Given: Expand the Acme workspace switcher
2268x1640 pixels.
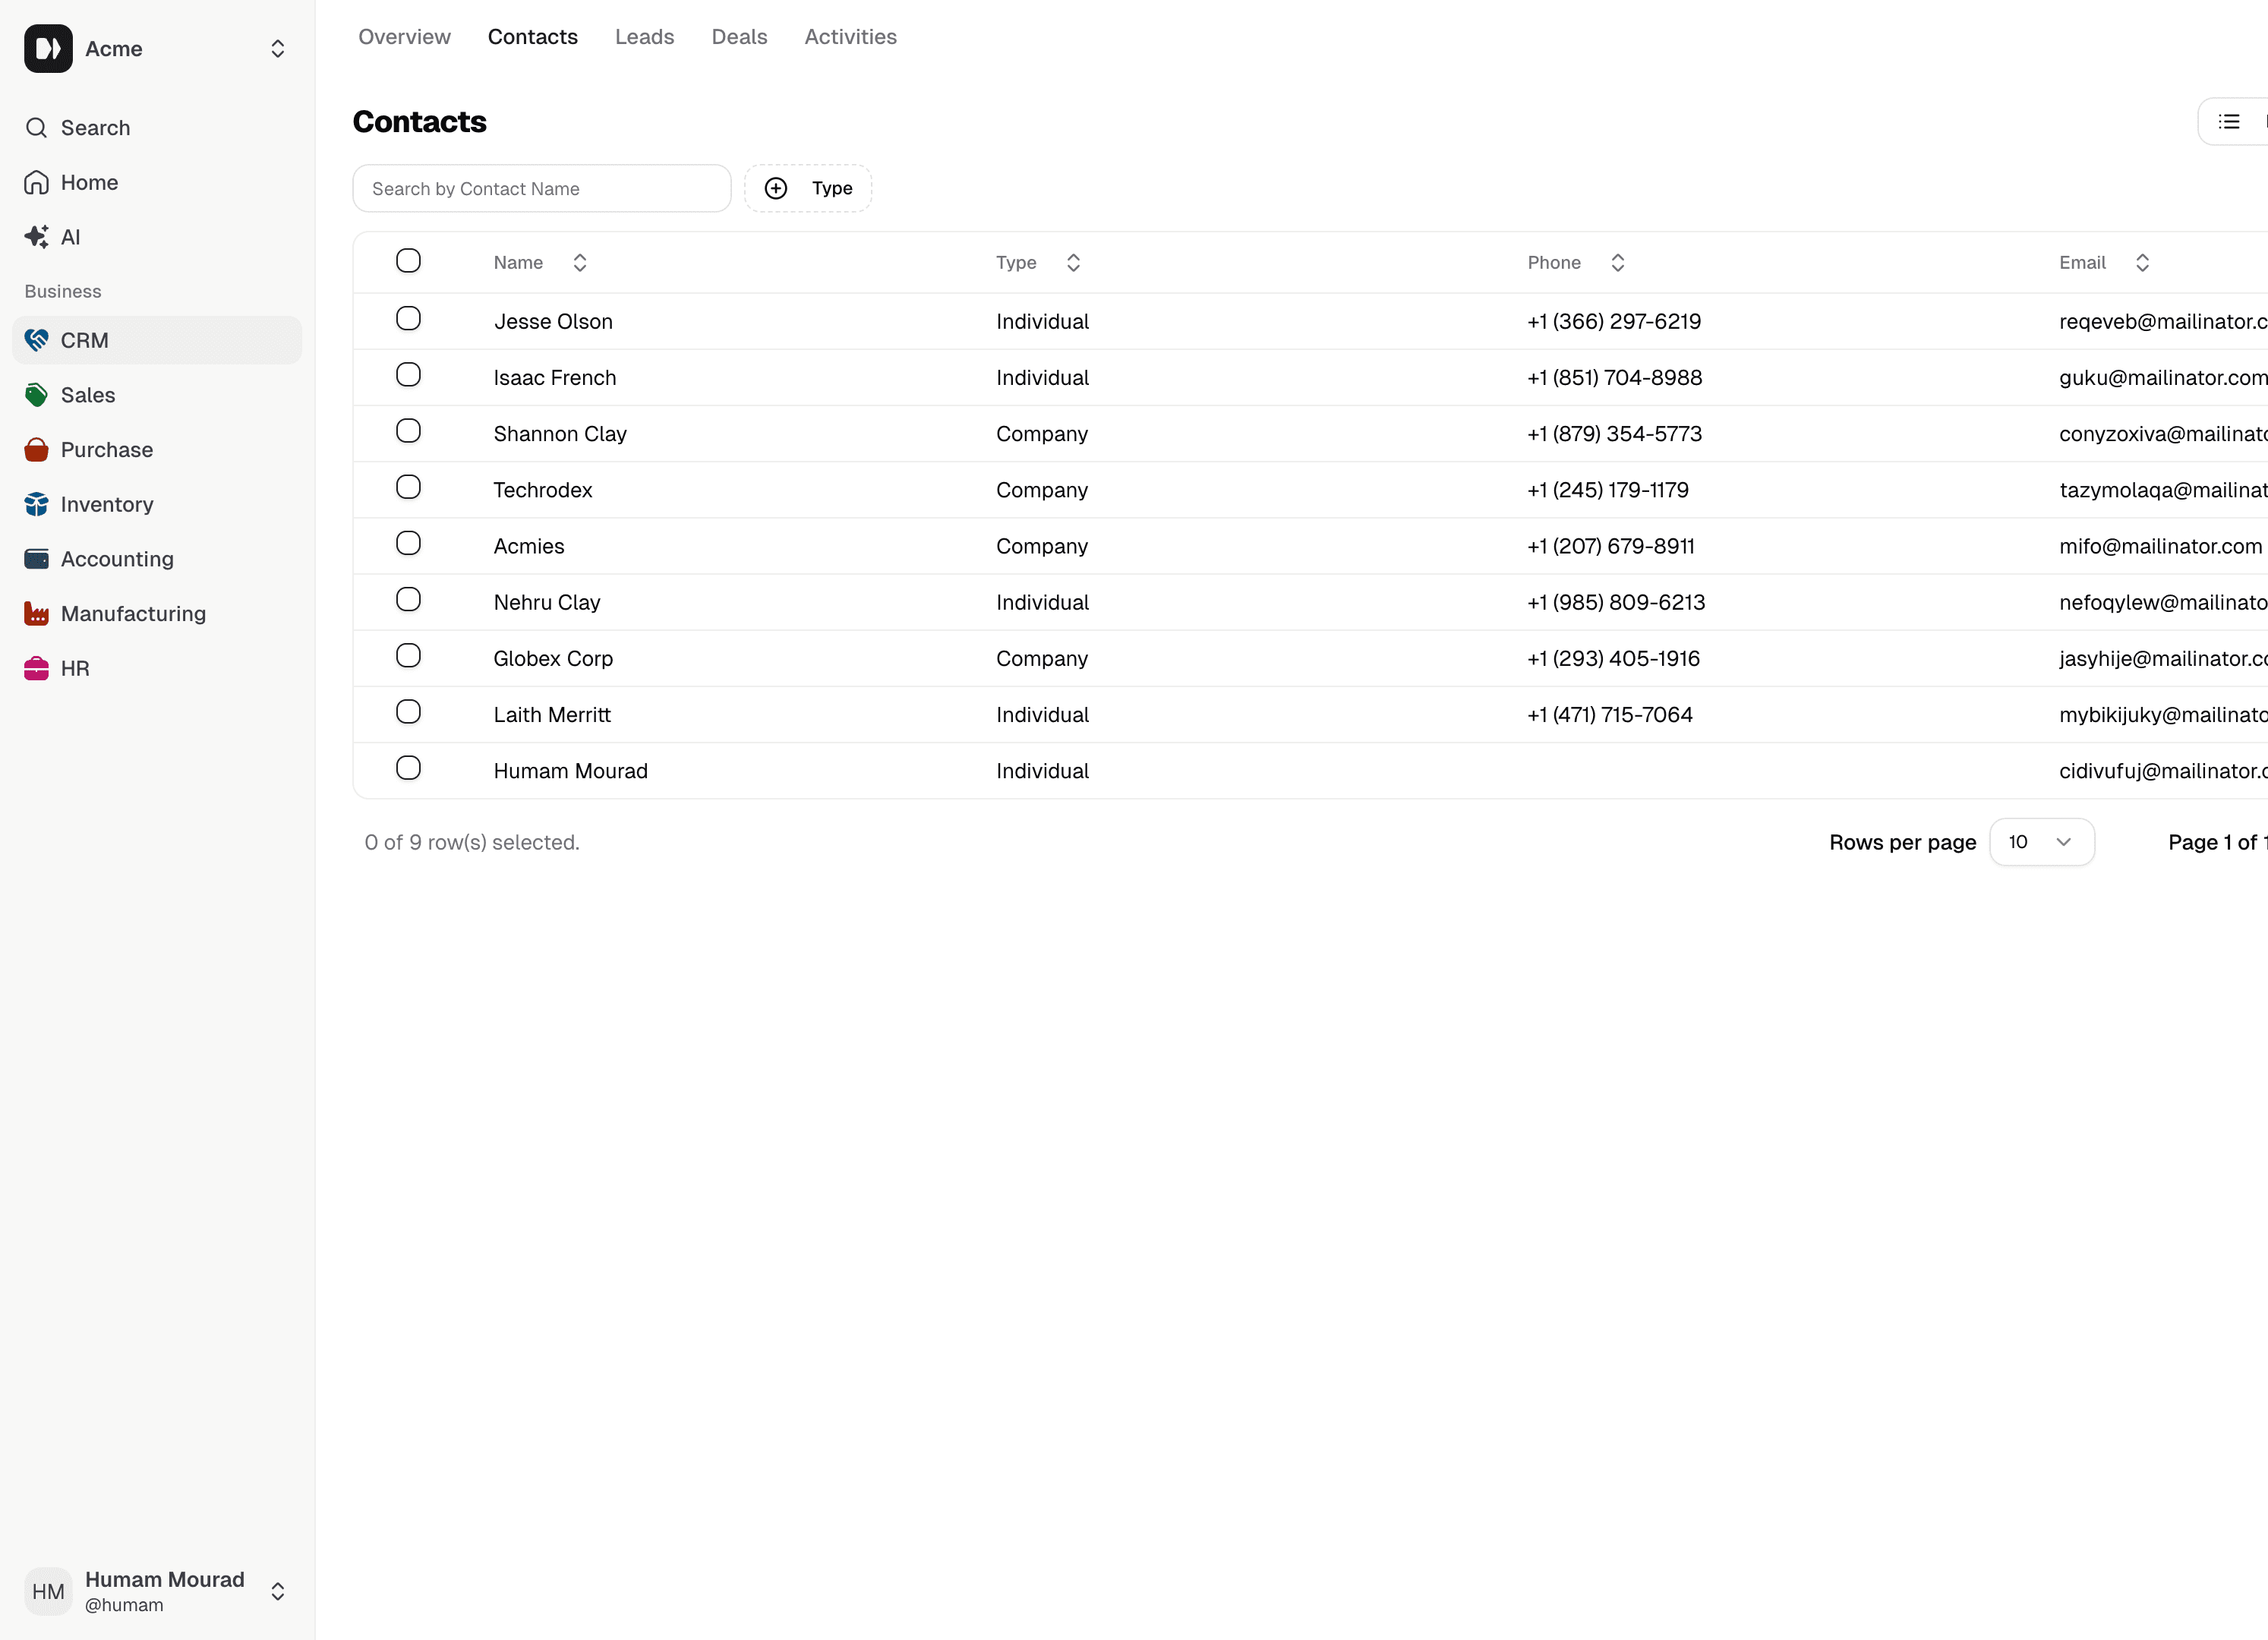Looking at the screenshot, I should (278, 49).
